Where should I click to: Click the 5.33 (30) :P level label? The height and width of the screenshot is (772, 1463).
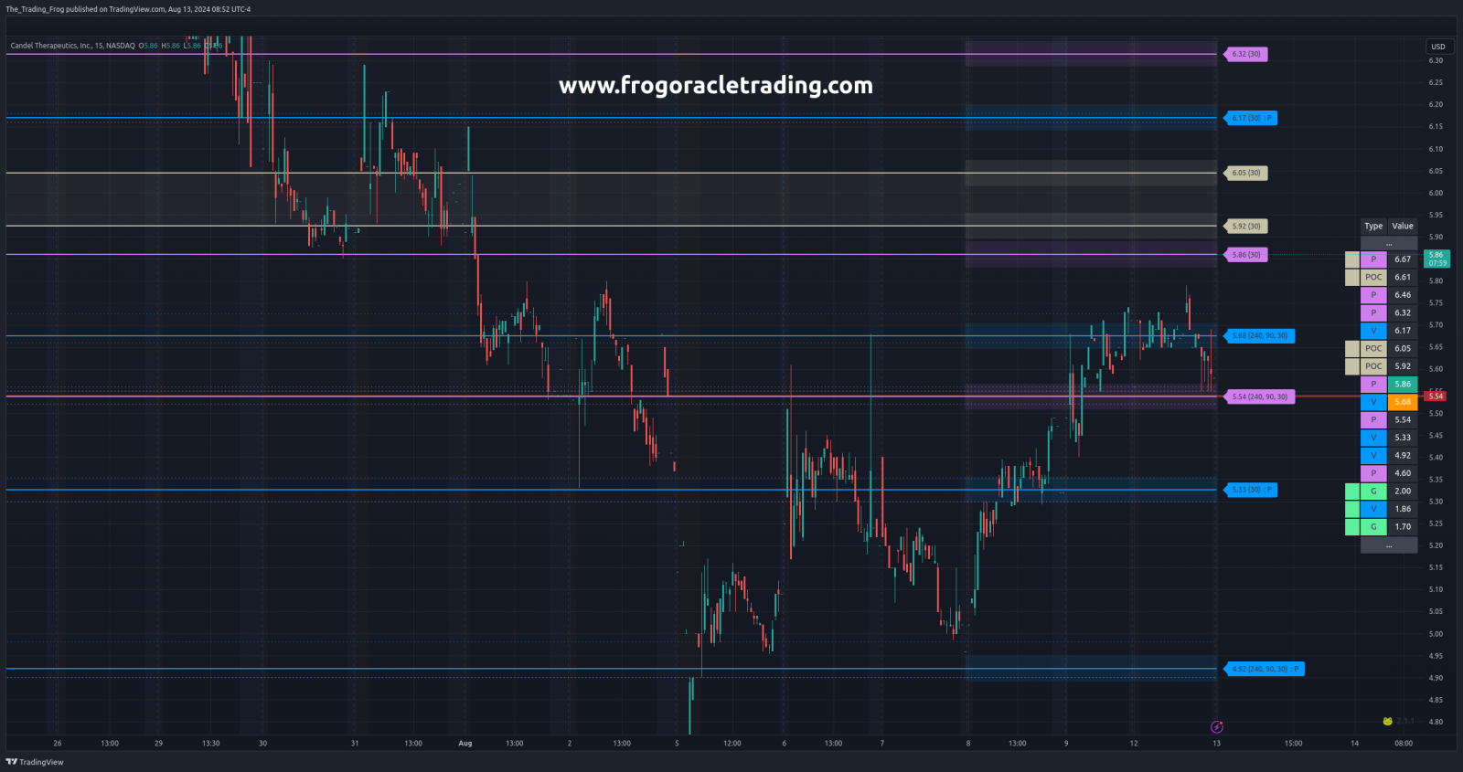click(1251, 490)
